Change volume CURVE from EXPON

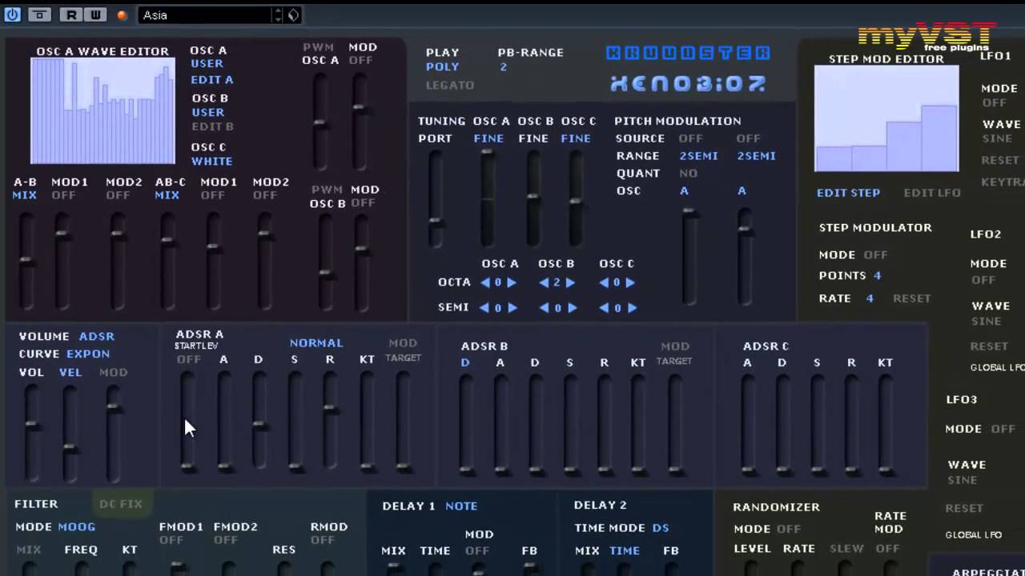pyautogui.click(x=88, y=354)
